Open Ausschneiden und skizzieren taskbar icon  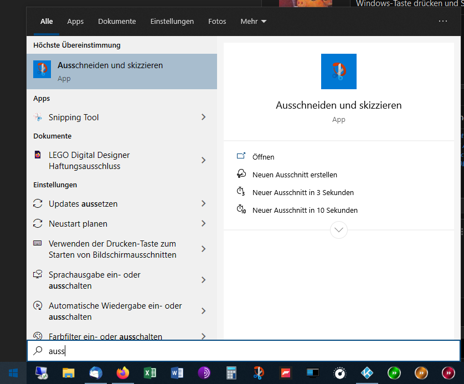[259, 373]
